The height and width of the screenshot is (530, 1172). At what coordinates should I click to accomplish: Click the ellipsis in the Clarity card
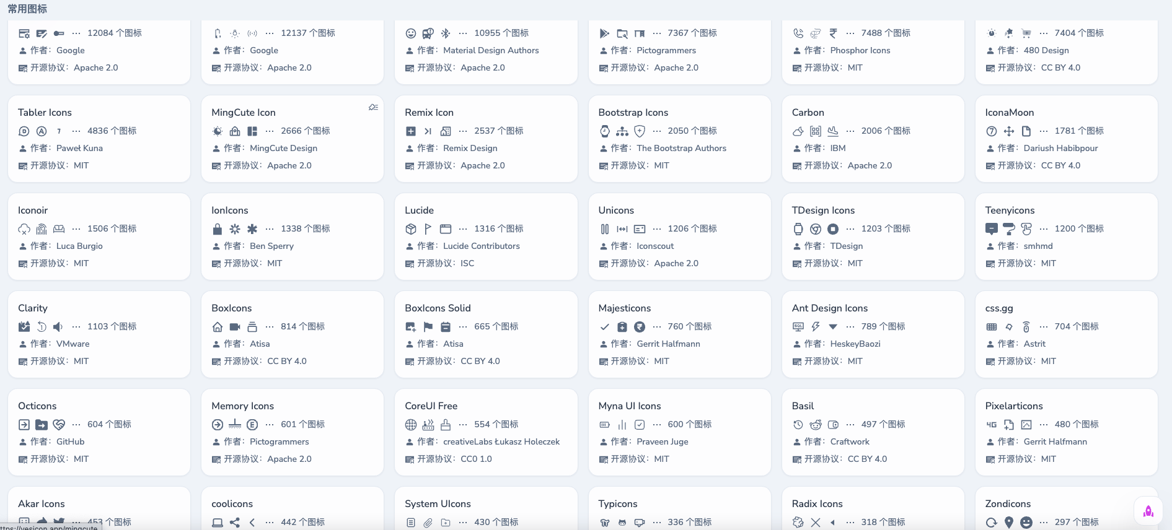click(76, 327)
